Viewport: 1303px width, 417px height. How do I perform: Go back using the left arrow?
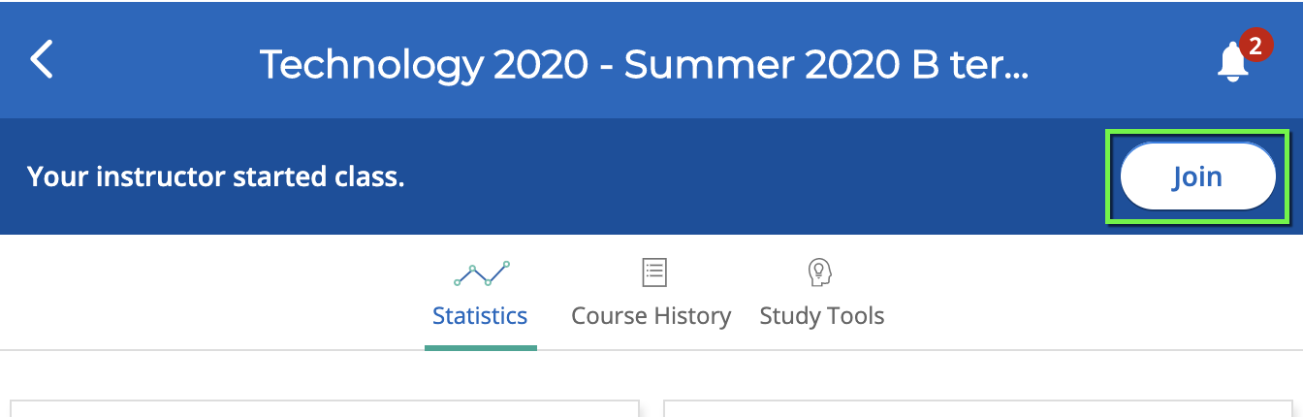click(42, 60)
